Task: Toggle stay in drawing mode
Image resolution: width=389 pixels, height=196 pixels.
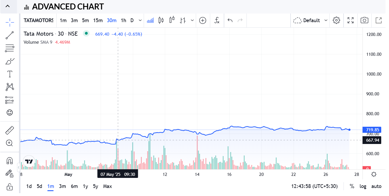Action: point(10,174)
